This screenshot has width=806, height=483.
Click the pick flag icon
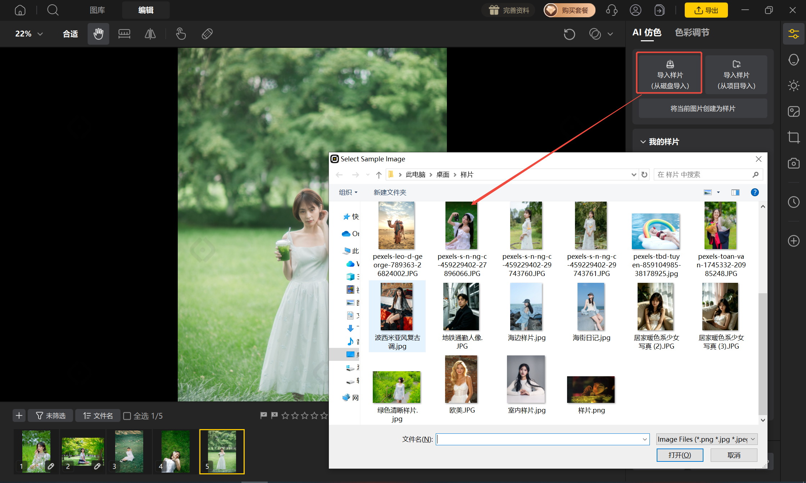tap(264, 415)
